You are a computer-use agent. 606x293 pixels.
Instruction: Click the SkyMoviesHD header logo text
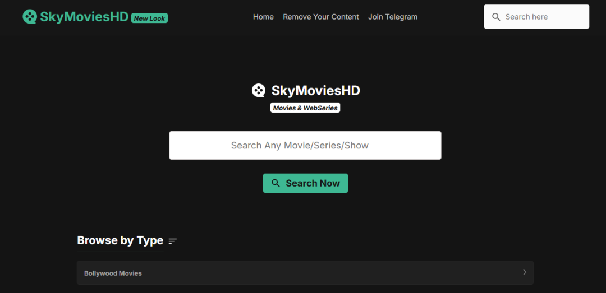click(x=84, y=17)
